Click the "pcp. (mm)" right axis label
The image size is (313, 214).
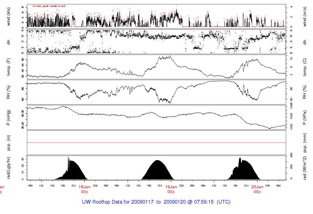pyautogui.click(x=305, y=143)
